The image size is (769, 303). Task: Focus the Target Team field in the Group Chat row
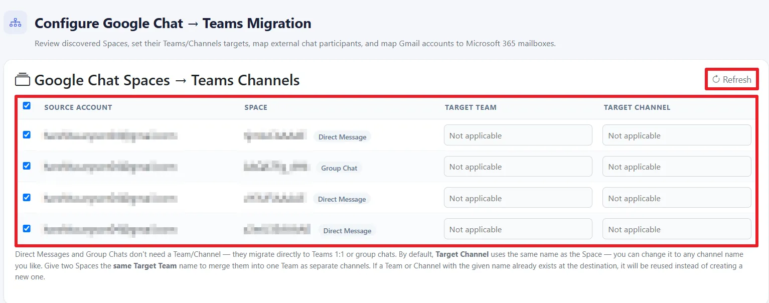tap(518, 167)
